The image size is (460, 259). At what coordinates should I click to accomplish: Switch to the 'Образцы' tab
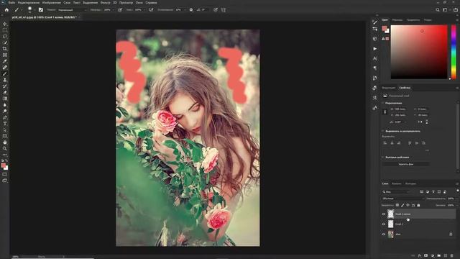point(397,20)
